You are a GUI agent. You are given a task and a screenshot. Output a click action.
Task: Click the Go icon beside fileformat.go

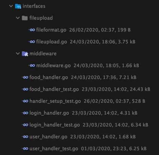(x=32, y=30)
